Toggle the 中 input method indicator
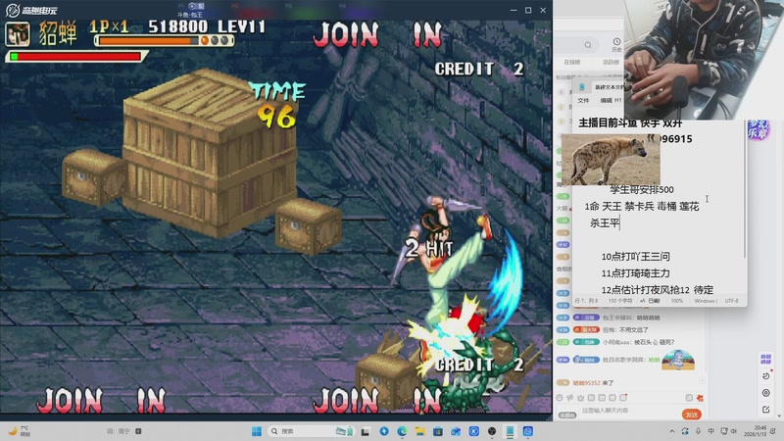 click(x=711, y=431)
